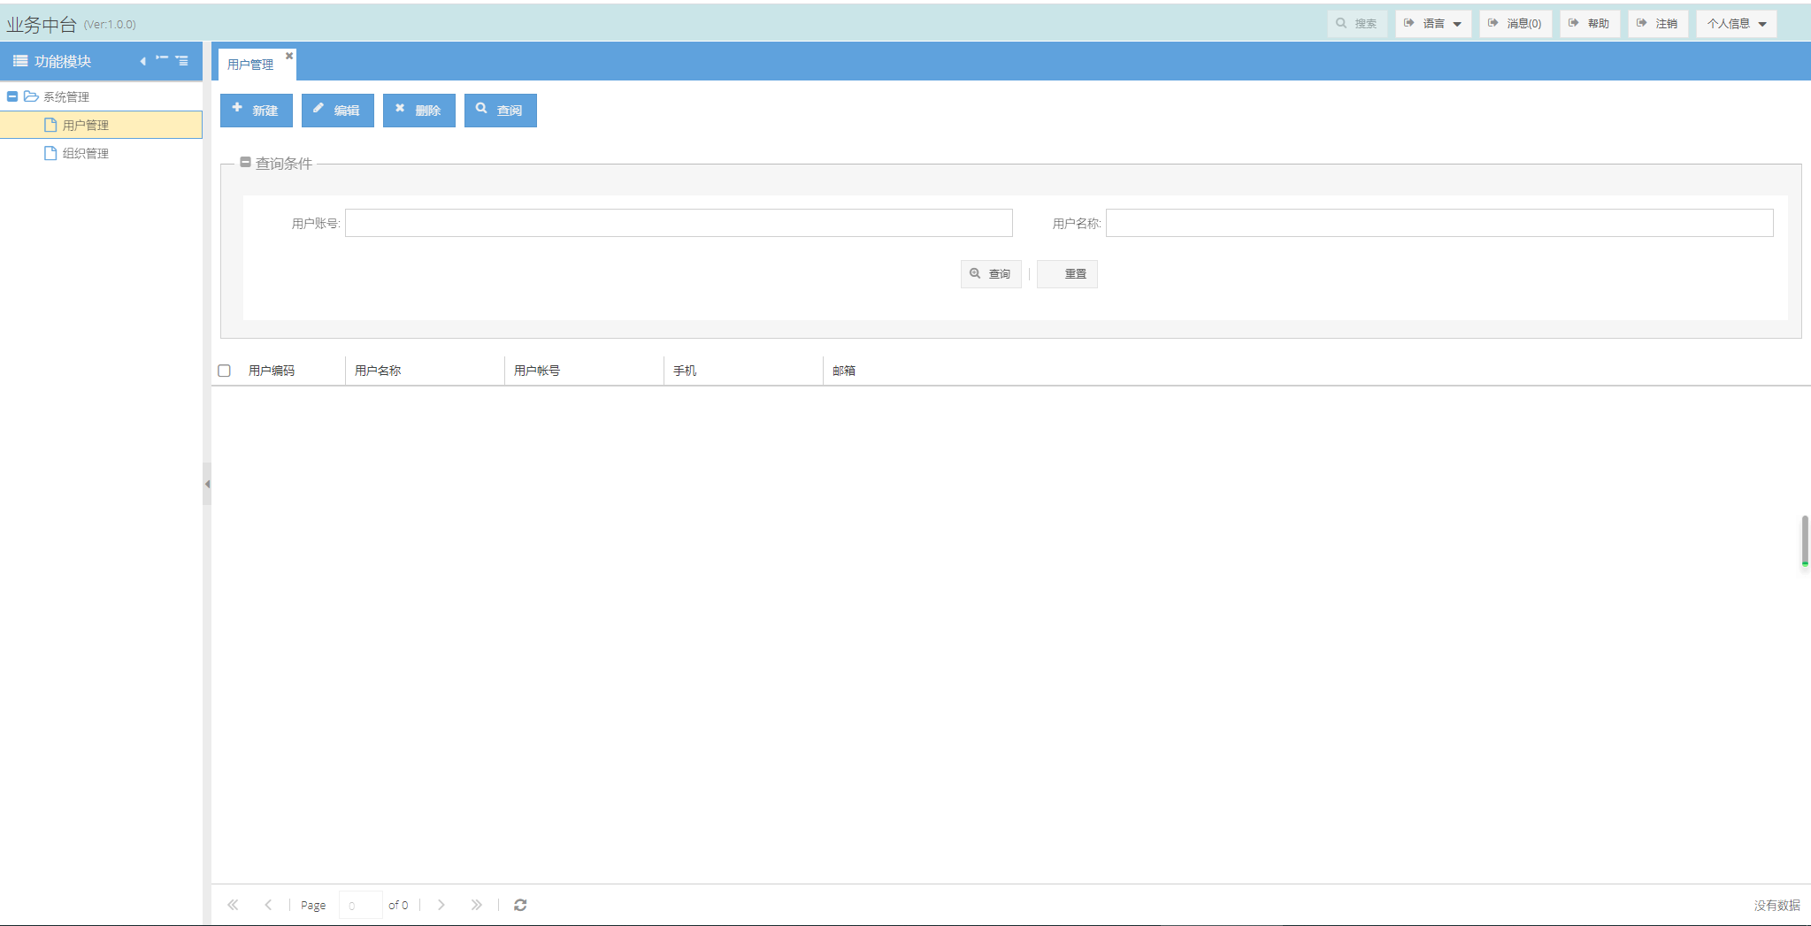Collapse the 功能模块 sidebar with left arrow icon
This screenshot has height=926, width=1811.
[142, 61]
